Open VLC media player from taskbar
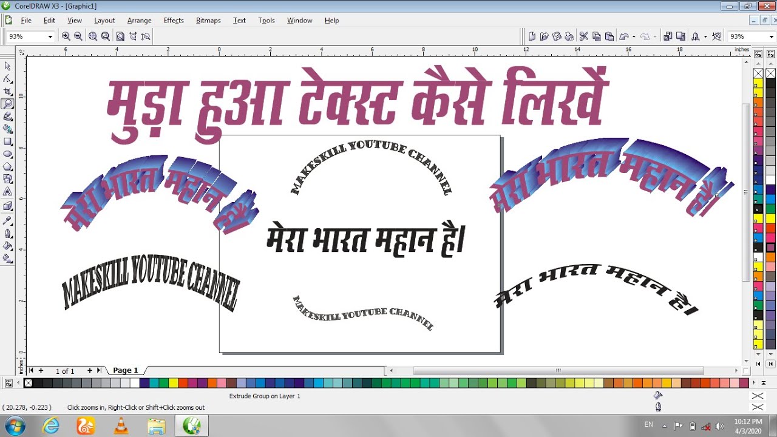777x437 pixels. pos(121,426)
